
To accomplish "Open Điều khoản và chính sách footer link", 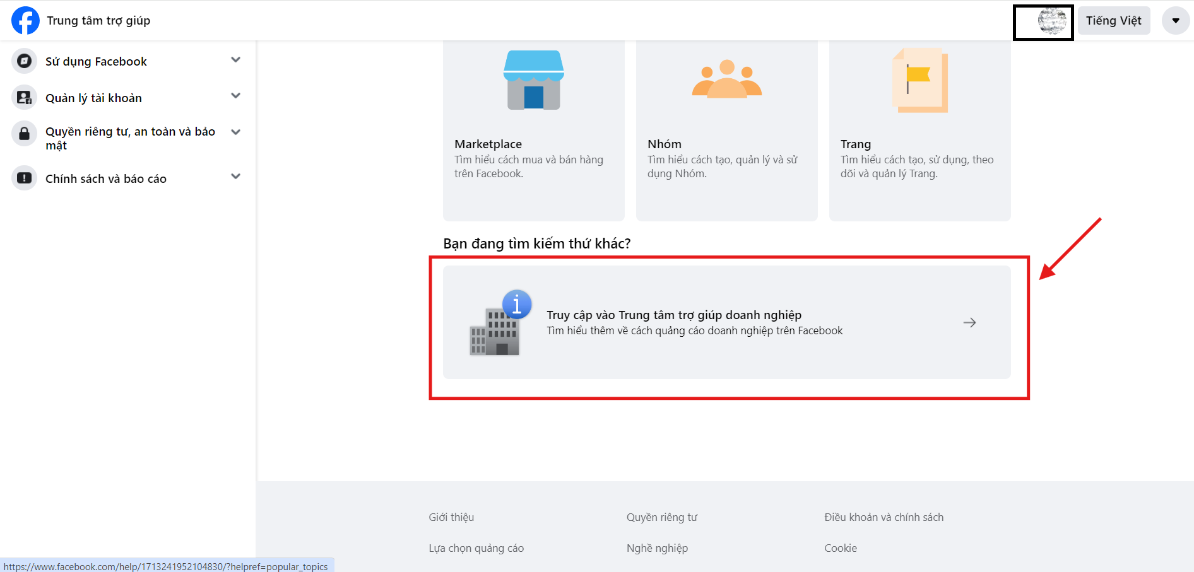I will (x=884, y=517).
